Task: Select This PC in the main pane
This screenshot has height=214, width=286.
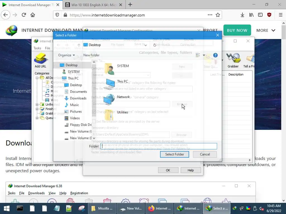Action: 109,84
